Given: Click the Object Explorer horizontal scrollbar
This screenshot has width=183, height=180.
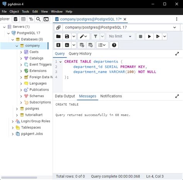Looking at the screenshot, I should pyautogui.click(x=19, y=178).
